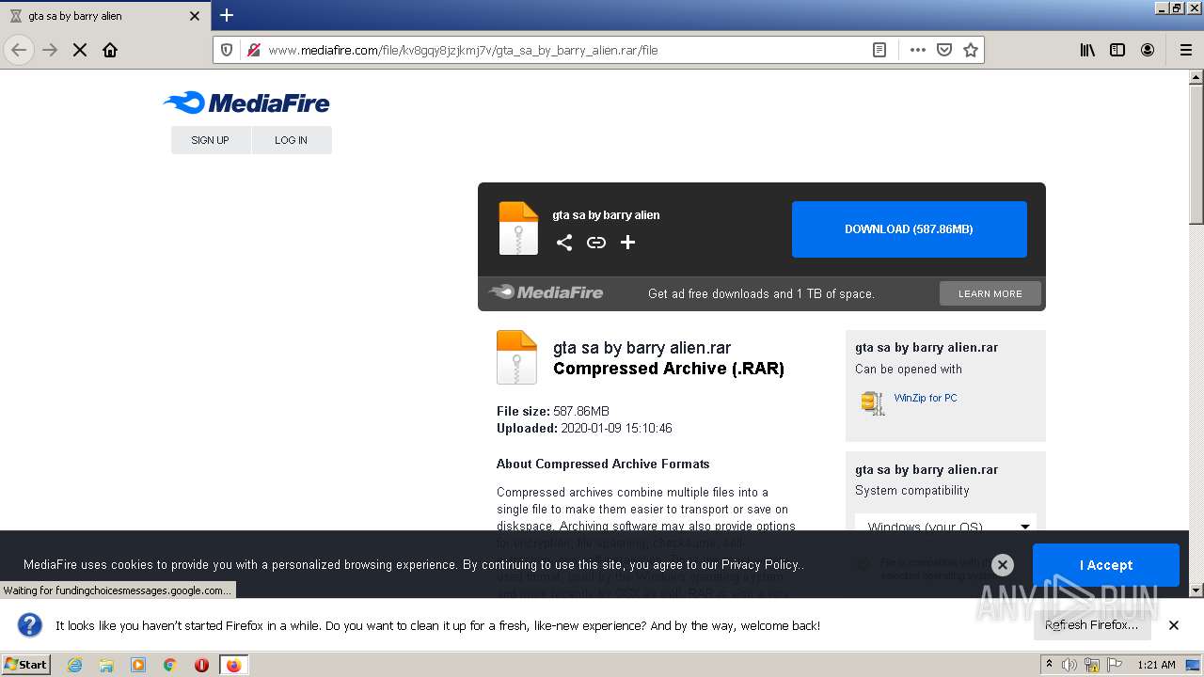Open Windows Explorer folder in taskbar

coord(106,665)
